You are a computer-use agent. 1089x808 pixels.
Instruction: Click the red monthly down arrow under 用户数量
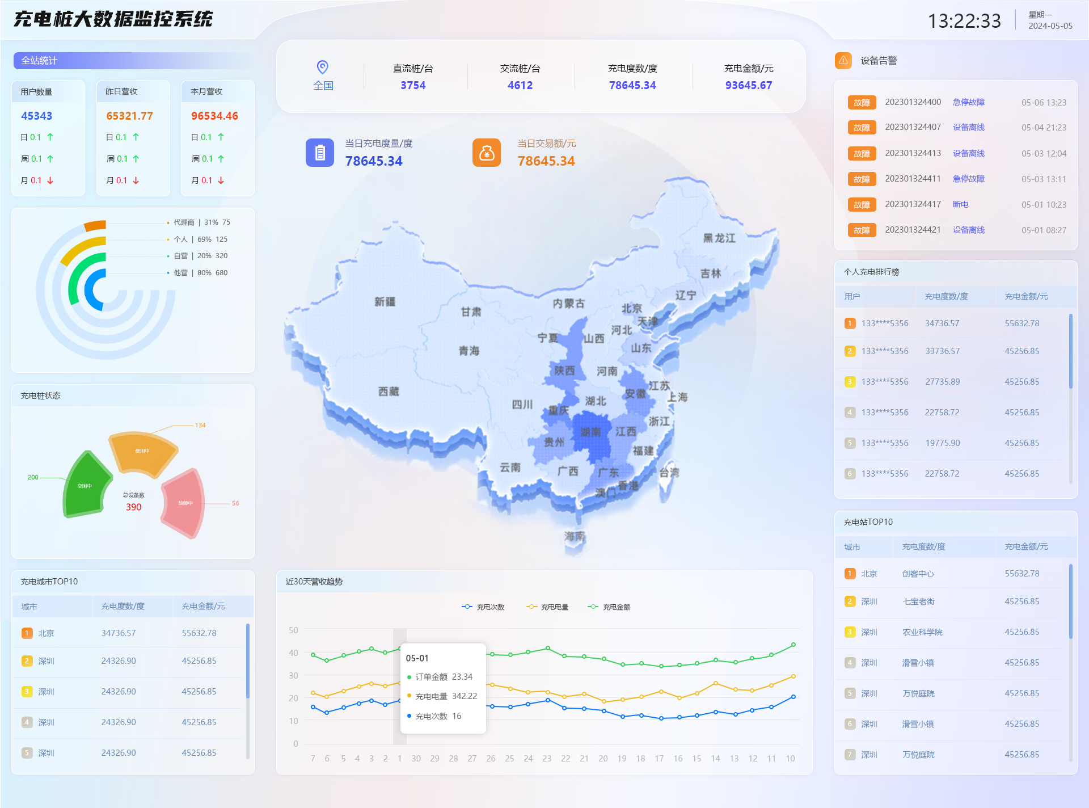(x=50, y=180)
